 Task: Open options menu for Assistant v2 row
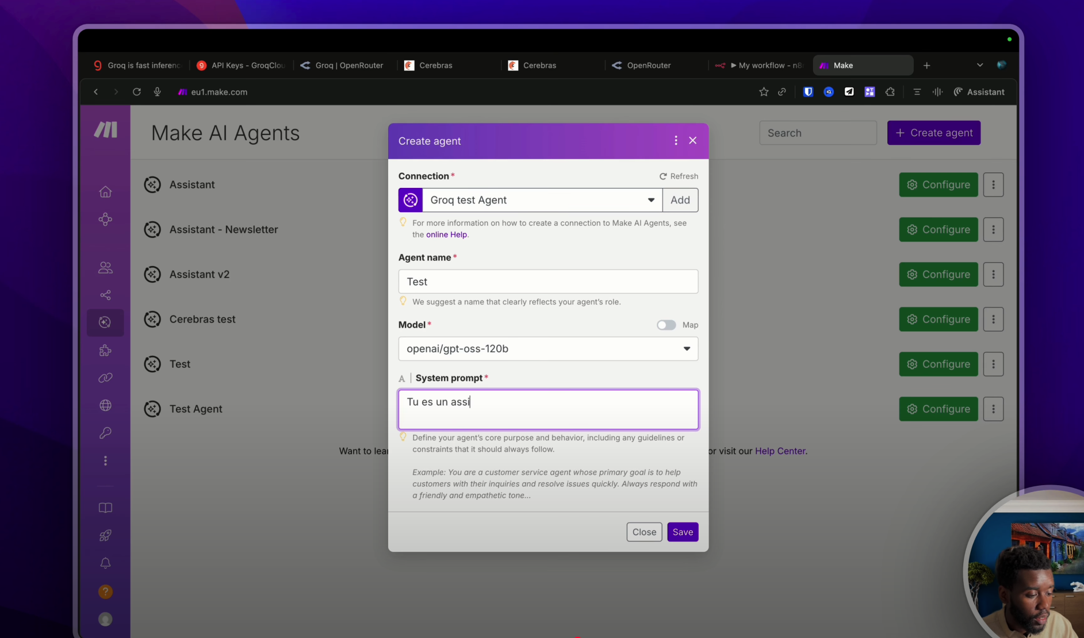tap(993, 275)
